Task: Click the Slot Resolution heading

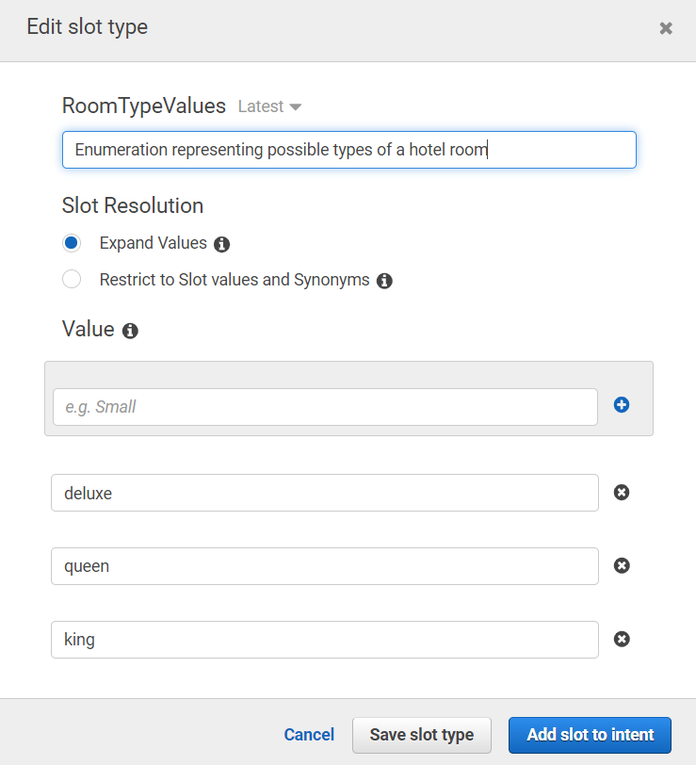Action: [133, 205]
